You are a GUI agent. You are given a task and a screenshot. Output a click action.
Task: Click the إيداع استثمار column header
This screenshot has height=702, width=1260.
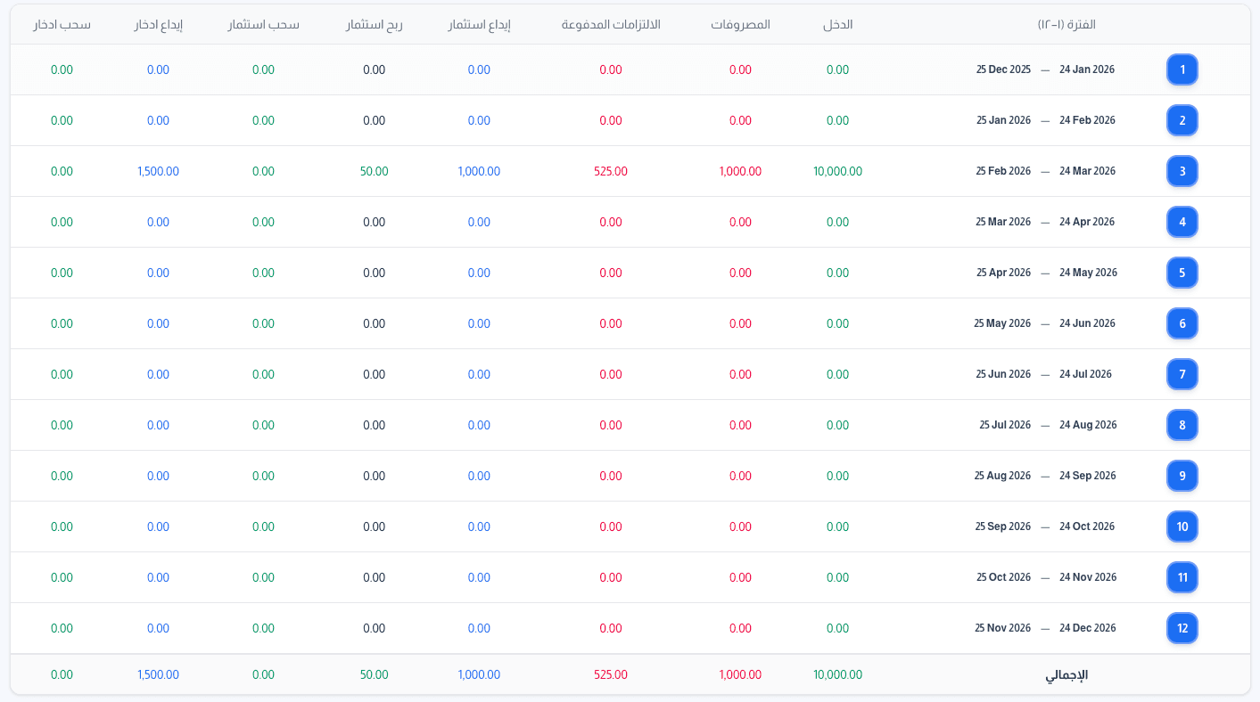[x=479, y=25]
